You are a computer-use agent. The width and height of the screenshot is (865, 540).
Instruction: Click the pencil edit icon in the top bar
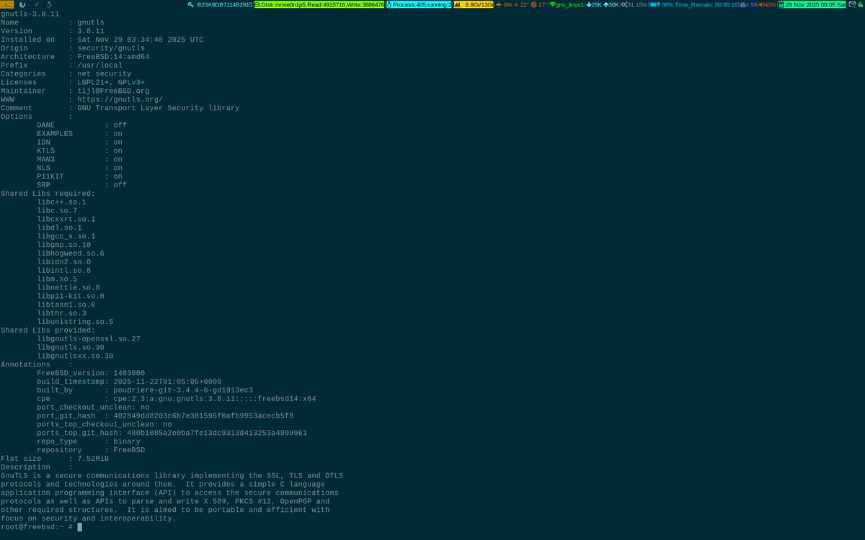[x=36, y=4]
